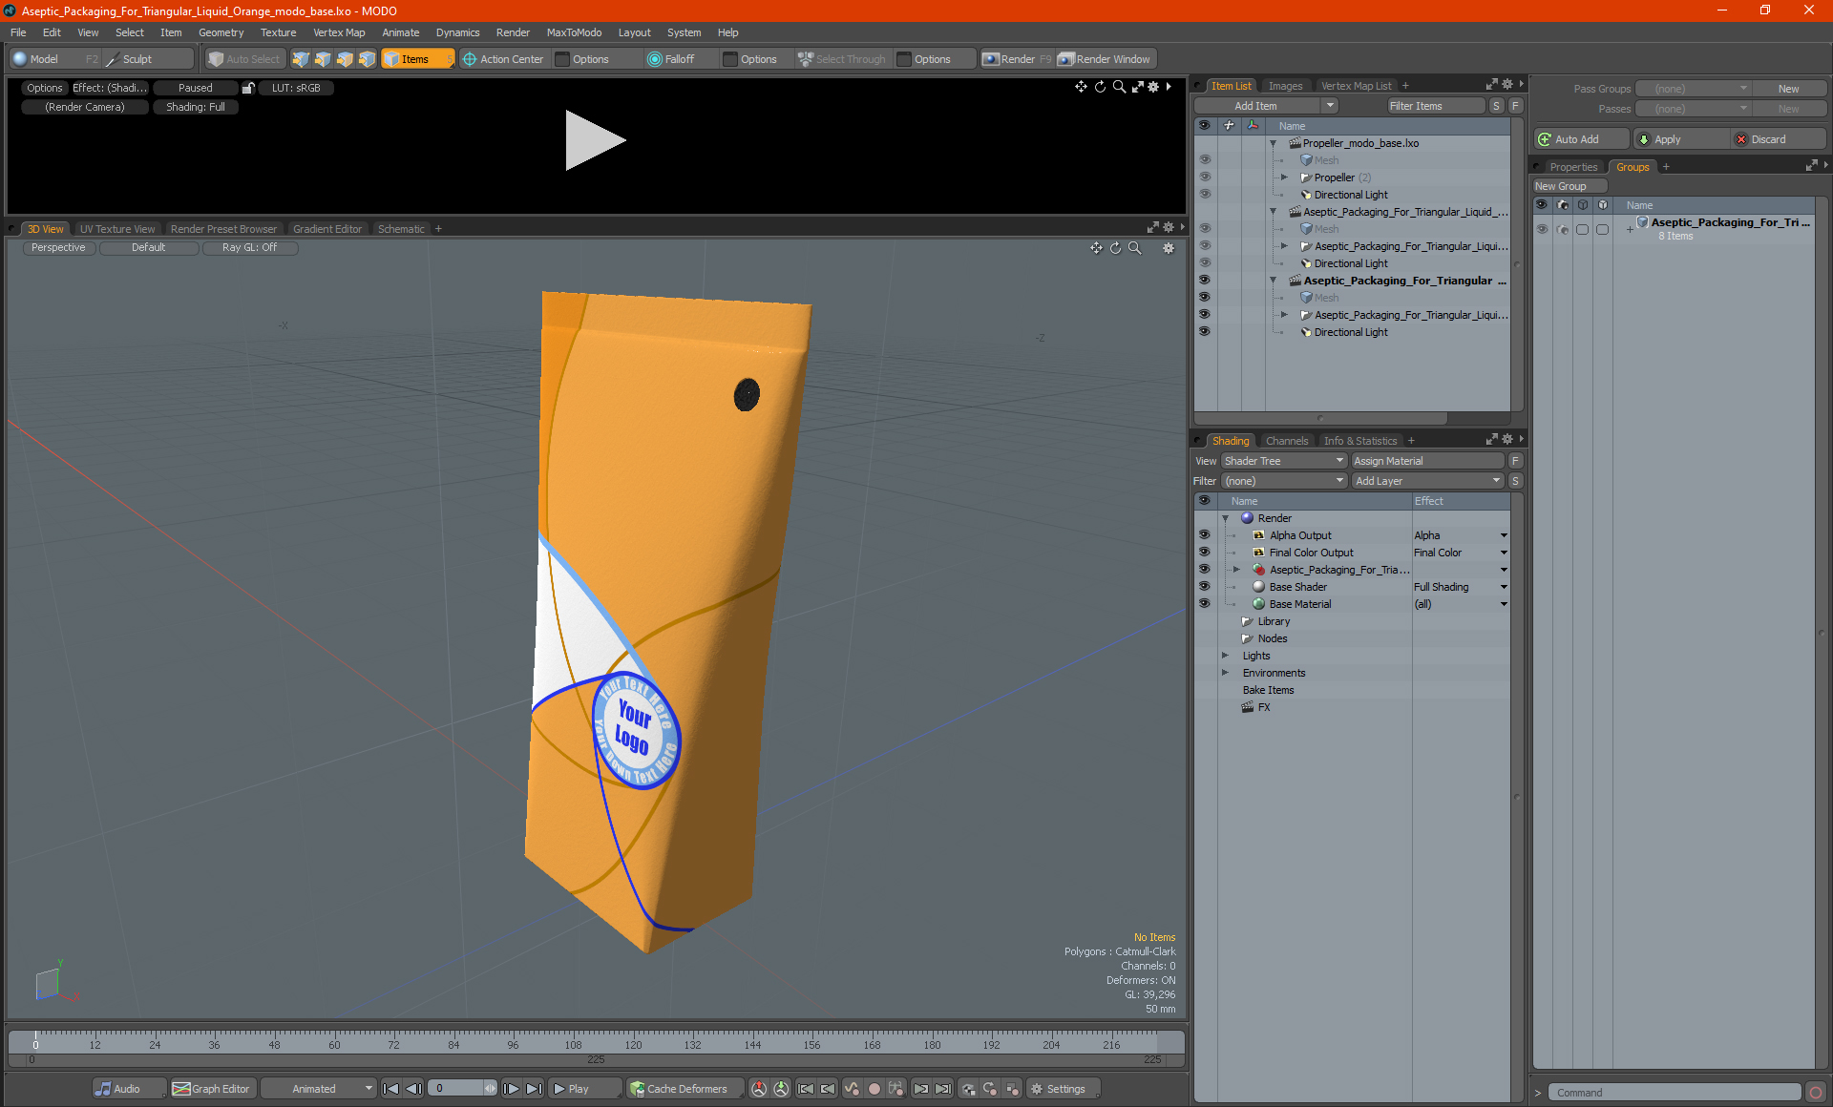Click 3D viewport pan view icon

1096,248
